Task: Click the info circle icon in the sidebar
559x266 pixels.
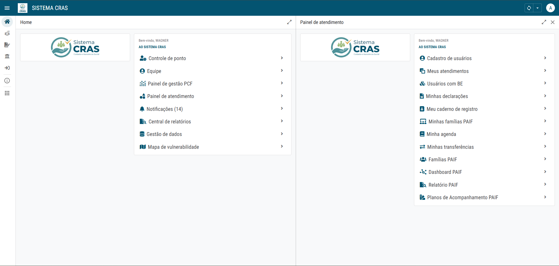Action: [x=7, y=81]
